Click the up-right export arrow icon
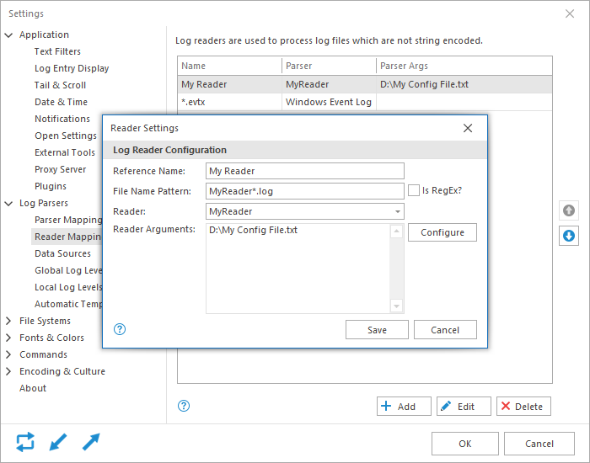 coord(91,442)
